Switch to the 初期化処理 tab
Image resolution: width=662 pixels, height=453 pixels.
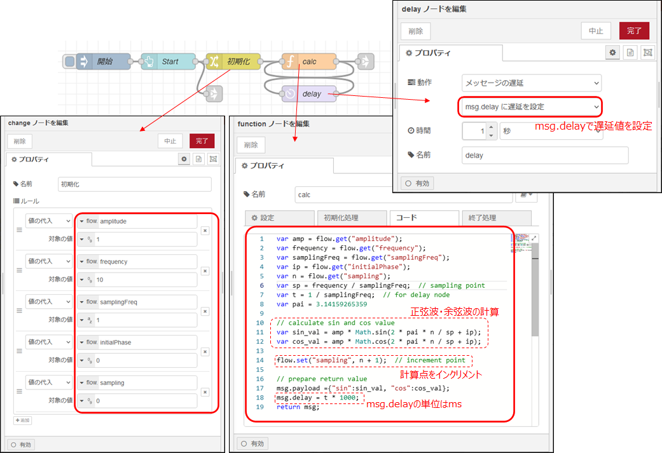(352, 218)
